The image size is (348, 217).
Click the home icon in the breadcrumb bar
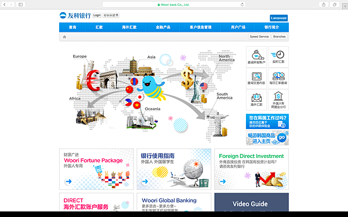pyautogui.click(x=64, y=37)
